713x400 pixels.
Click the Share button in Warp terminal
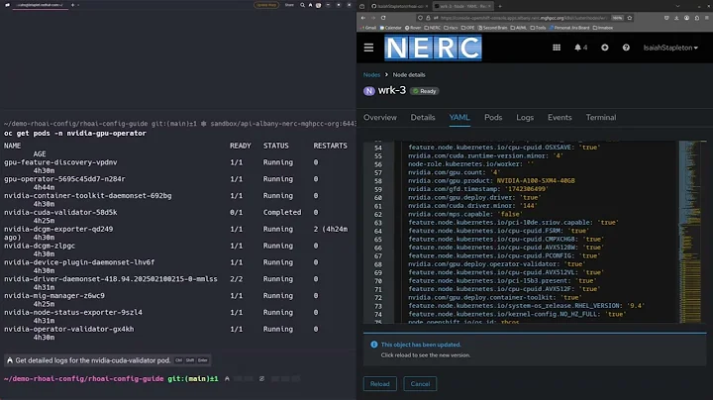point(289,5)
